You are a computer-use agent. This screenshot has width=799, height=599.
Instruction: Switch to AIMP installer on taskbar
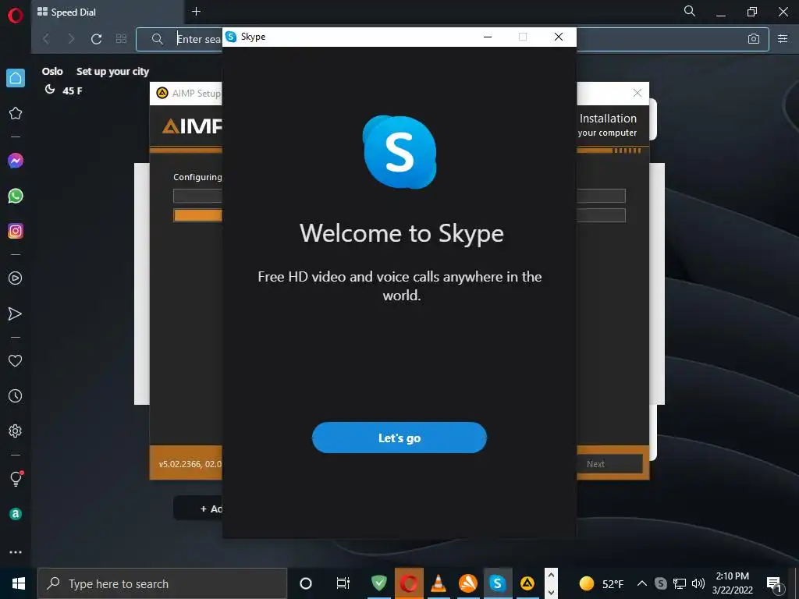[527, 583]
